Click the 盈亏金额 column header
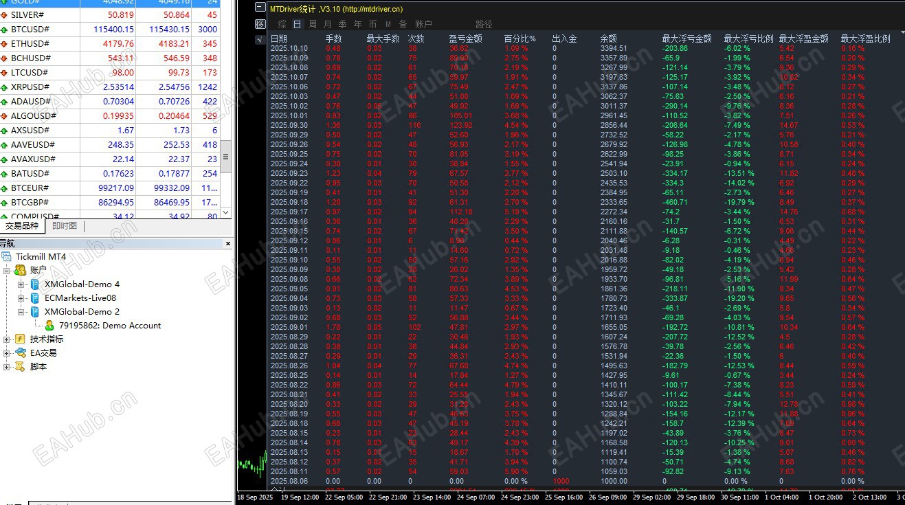 click(467, 39)
